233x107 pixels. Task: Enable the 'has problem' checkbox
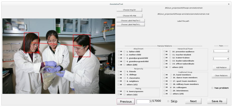click(212, 88)
